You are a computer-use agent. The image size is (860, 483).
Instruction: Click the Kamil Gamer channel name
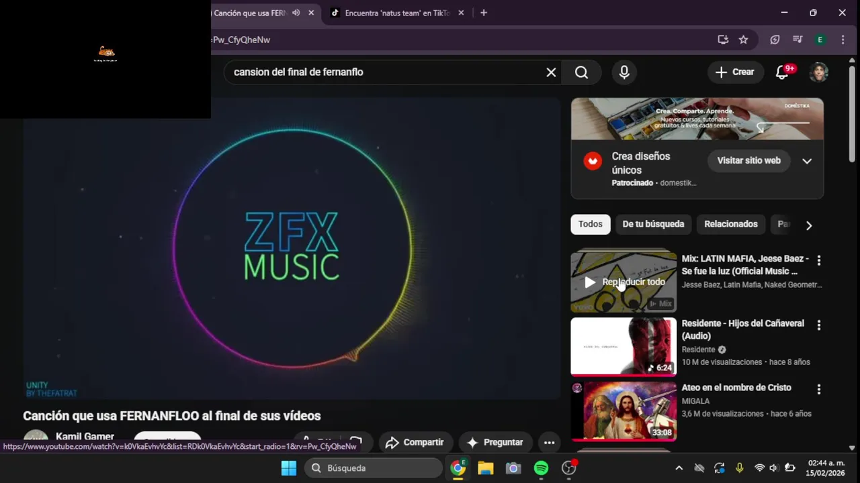click(85, 437)
